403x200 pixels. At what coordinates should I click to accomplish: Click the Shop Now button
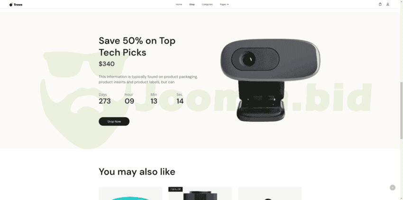point(114,122)
